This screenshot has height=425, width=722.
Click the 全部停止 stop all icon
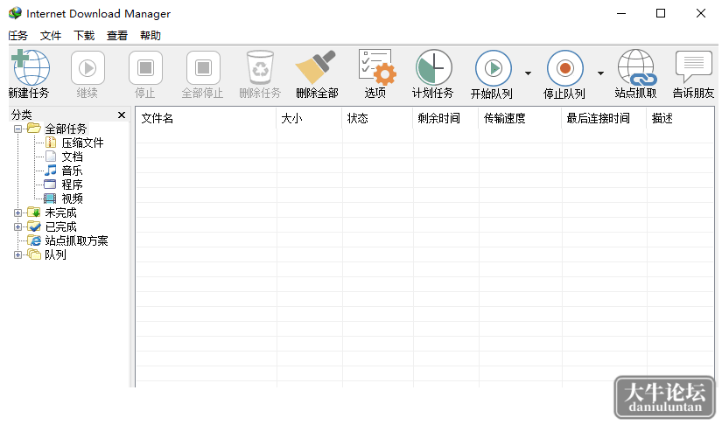[x=203, y=68]
